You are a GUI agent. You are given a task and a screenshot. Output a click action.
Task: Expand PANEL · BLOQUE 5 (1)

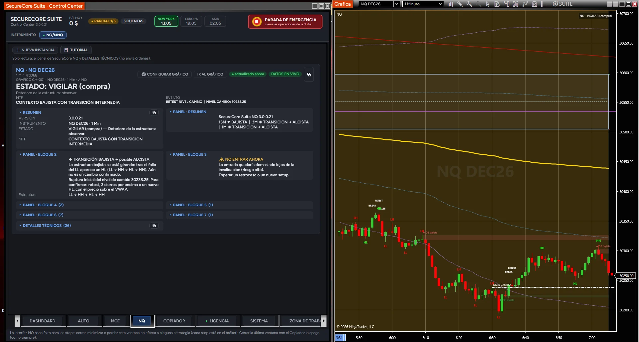[191, 205]
